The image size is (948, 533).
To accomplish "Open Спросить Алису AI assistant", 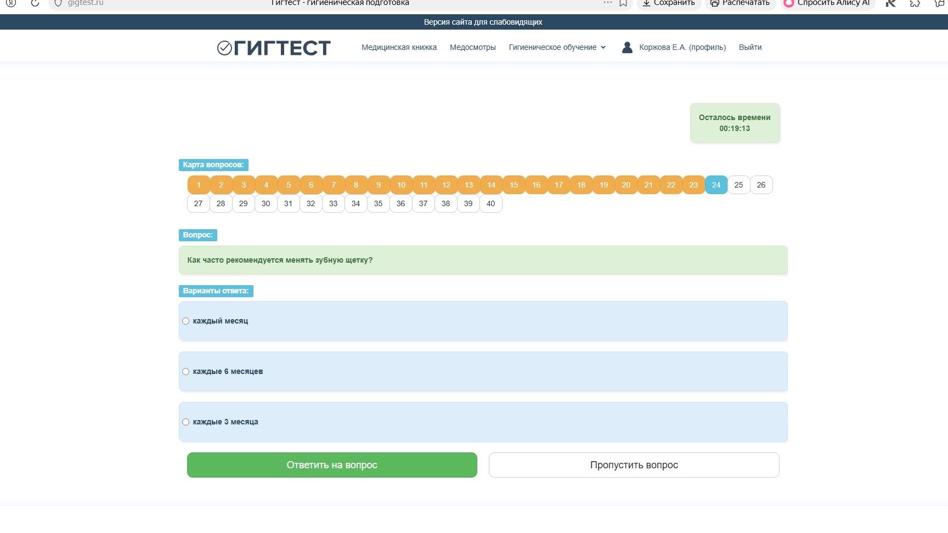I will point(827,3).
